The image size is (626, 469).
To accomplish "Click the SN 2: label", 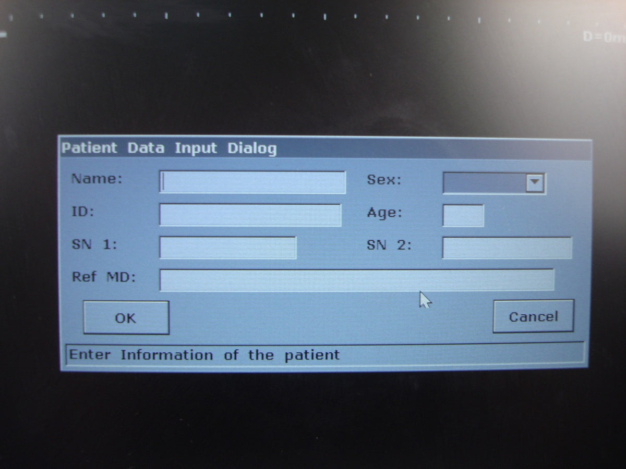I will 389,244.
